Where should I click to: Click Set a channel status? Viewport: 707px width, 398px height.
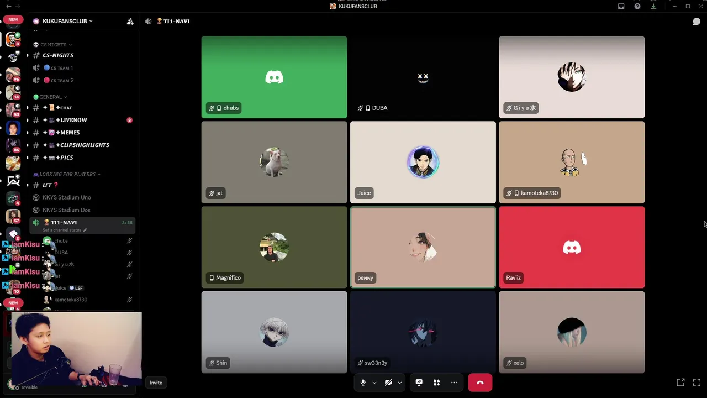(x=65, y=230)
